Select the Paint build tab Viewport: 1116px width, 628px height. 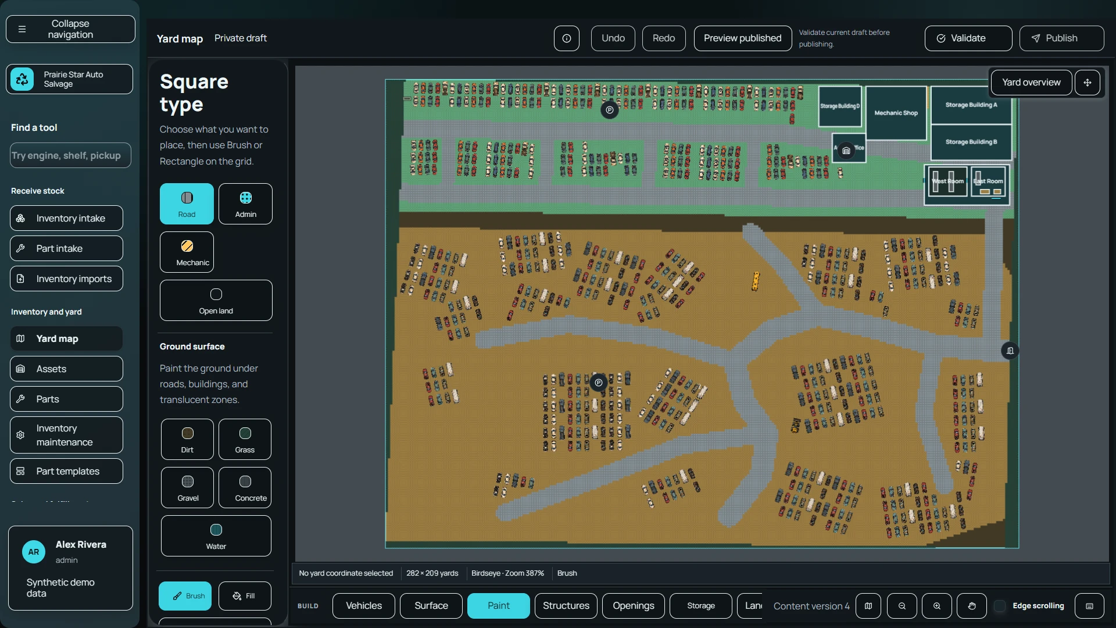499,606
